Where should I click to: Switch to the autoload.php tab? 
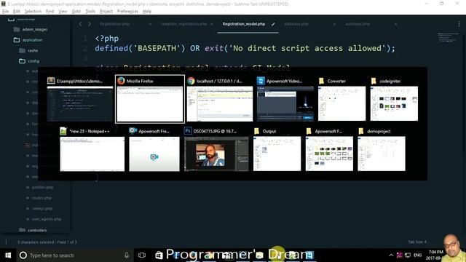tap(358, 24)
